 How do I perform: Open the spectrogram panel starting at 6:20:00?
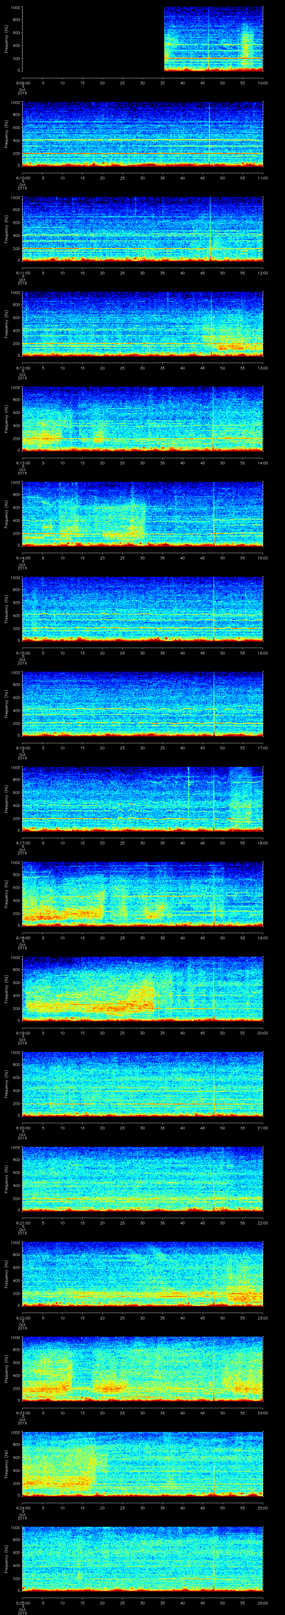pyautogui.click(x=143, y=1083)
